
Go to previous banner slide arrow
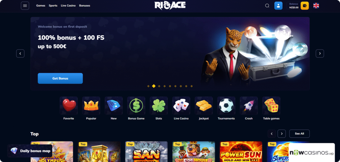[20, 53]
